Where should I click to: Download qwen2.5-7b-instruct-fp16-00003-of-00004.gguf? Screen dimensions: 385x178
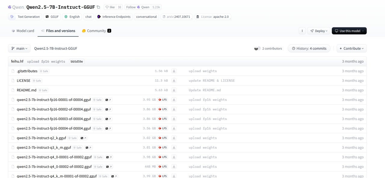174,119
